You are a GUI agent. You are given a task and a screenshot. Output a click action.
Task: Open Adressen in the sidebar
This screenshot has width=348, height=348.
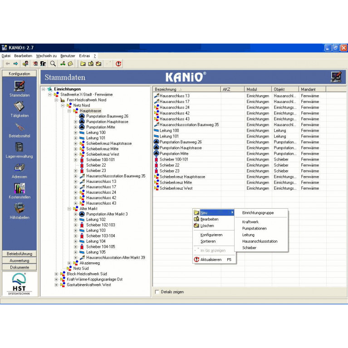tap(20, 171)
